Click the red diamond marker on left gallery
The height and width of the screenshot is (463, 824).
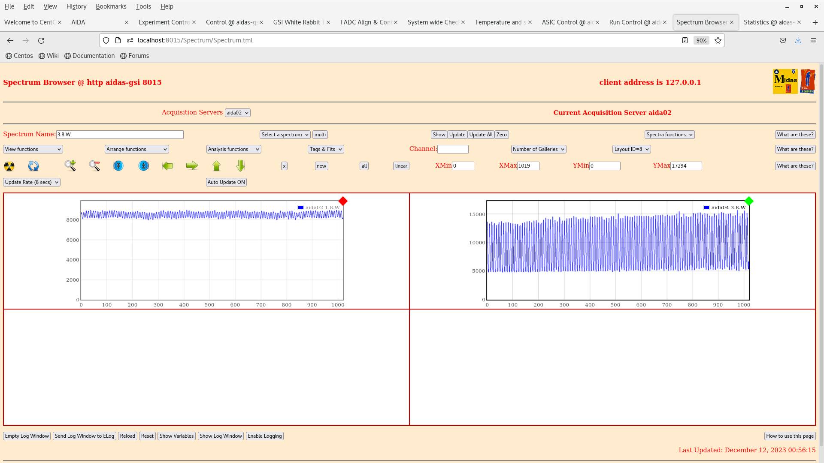pyautogui.click(x=342, y=201)
